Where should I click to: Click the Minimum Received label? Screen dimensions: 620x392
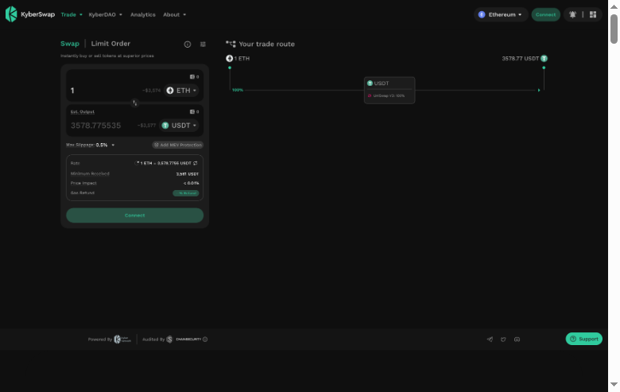[90, 173]
